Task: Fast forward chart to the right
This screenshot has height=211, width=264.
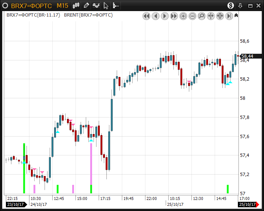Action: pyautogui.click(x=174, y=16)
